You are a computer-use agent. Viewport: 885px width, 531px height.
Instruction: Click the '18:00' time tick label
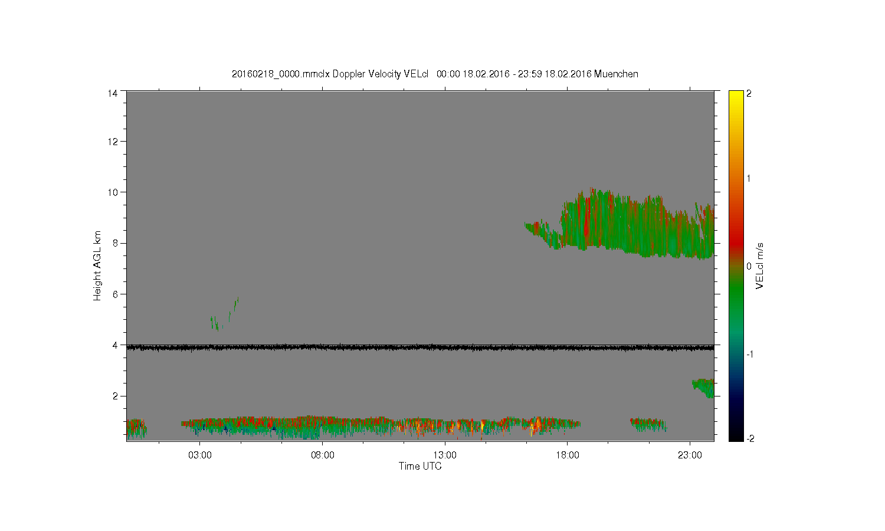click(x=568, y=455)
